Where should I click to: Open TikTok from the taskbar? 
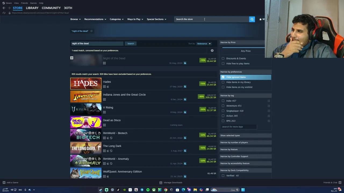point(118,190)
